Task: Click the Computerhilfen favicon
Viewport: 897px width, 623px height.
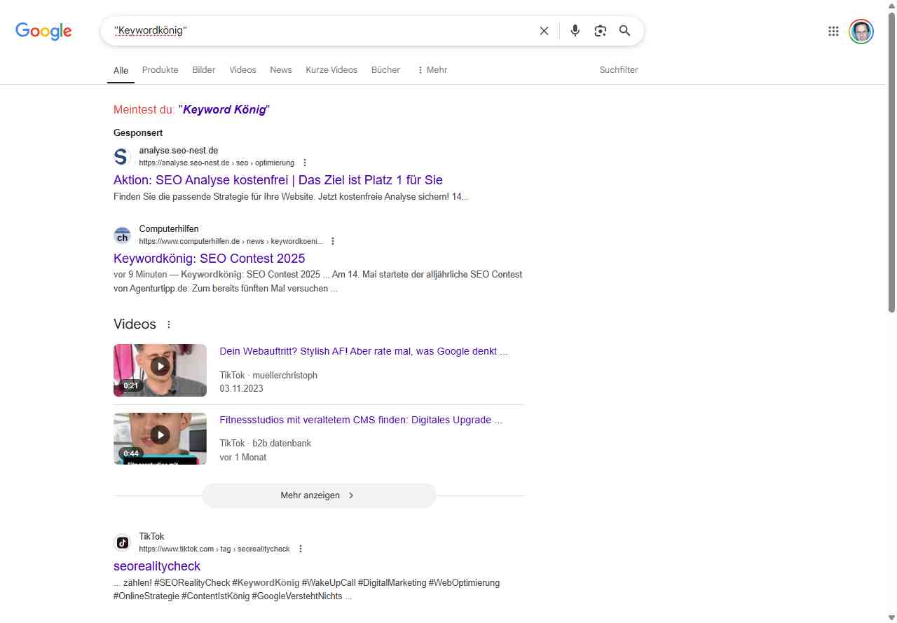Action: pyautogui.click(x=122, y=235)
